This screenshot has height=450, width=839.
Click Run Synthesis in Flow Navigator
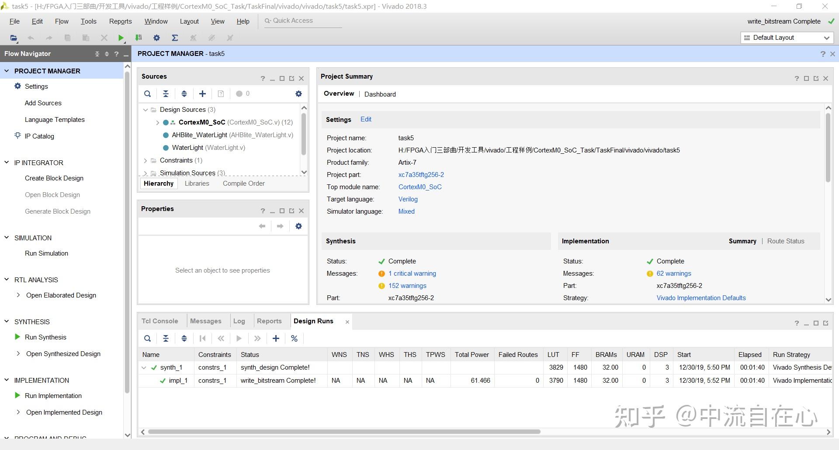tap(45, 337)
